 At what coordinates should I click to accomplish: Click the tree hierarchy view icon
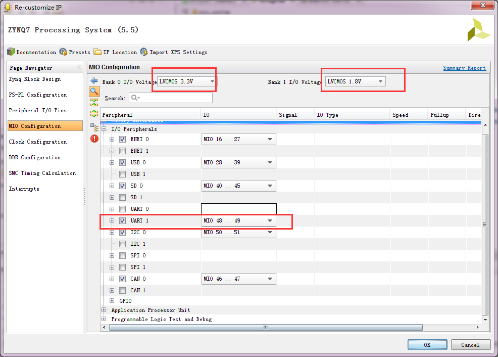coord(94,127)
